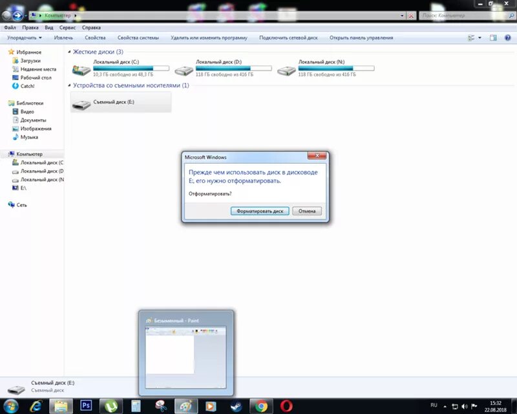Open Steam from the taskbar
This screenshot has width=517, height=414.
click(x=236, y=406)
